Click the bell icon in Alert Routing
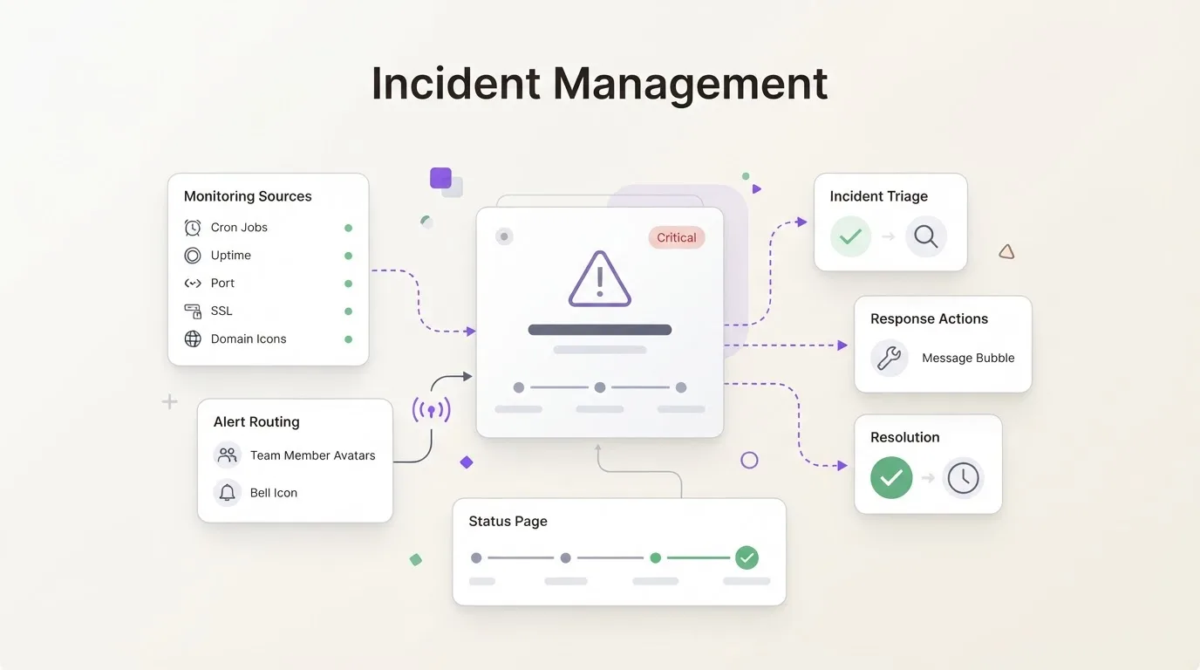The width and height of the screenshot is (1200, 670). [228, 493]
